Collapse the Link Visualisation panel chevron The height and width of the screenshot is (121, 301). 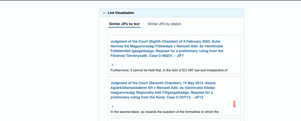[104, 13]
